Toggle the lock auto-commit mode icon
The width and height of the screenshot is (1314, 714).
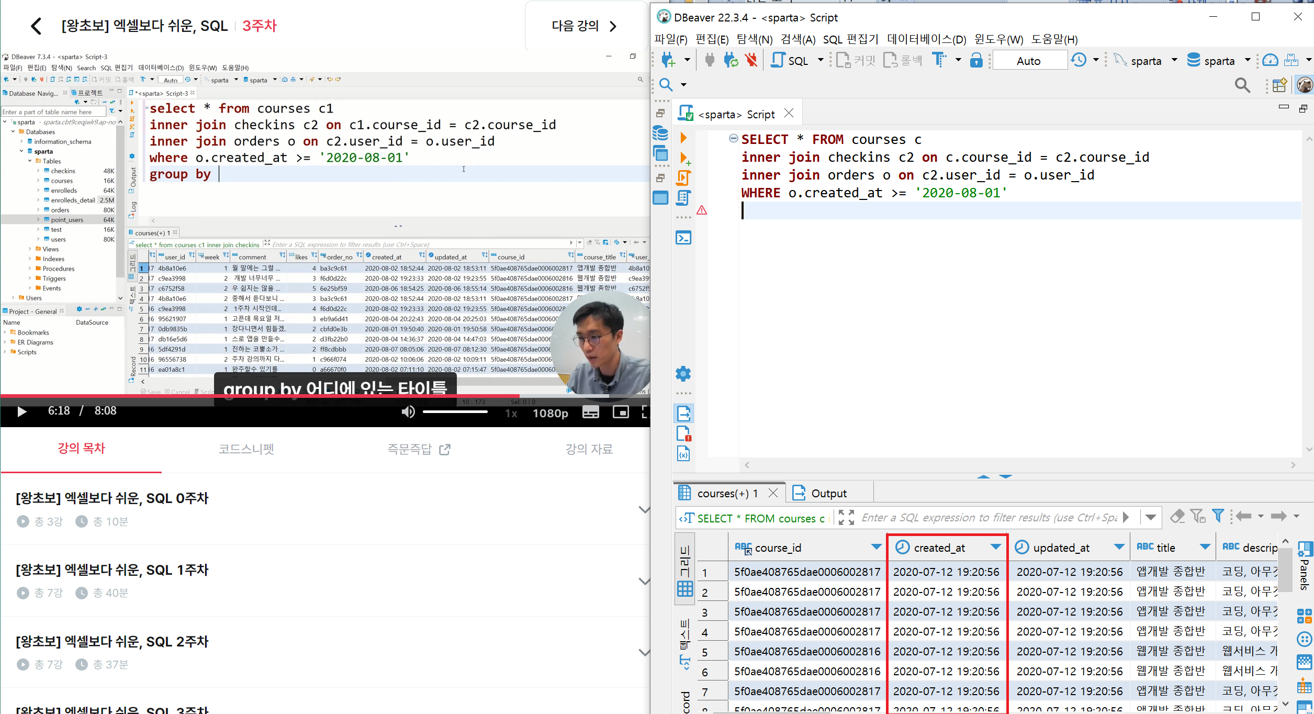[976, 61]
